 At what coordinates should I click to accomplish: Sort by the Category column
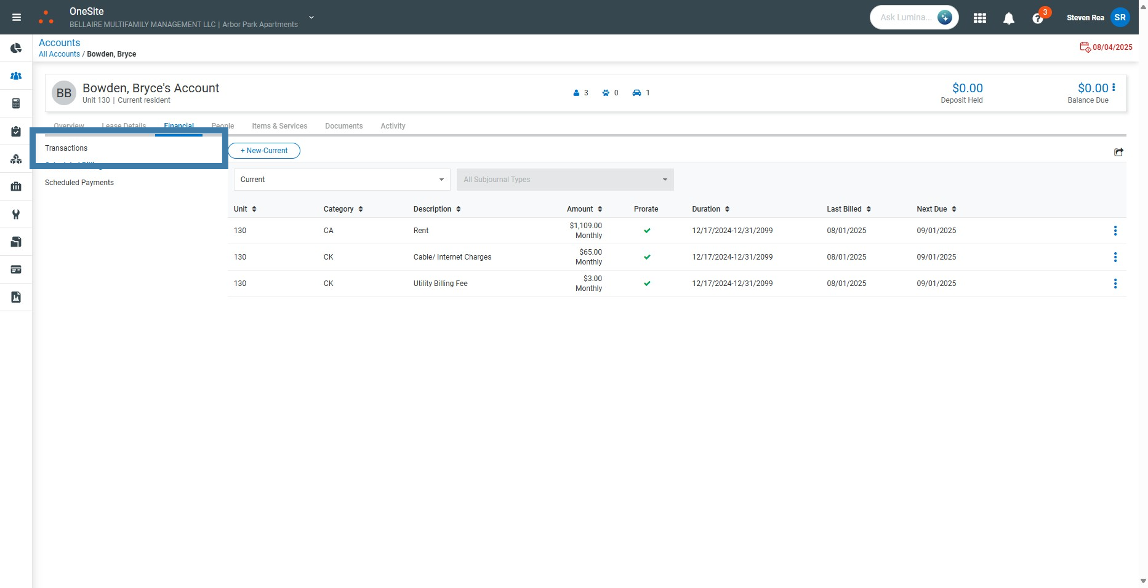point(343,209)
